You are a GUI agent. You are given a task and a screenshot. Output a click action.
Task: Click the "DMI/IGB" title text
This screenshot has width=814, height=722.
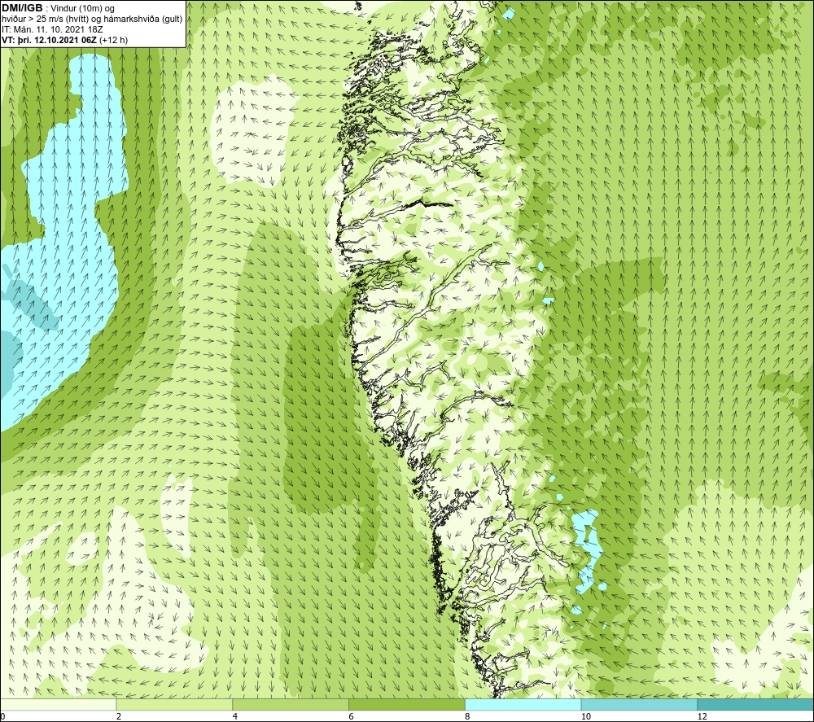pyautogui.click(x=22, y=8)
